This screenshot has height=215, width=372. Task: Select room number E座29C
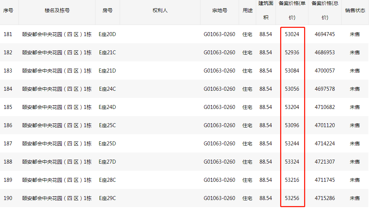coord(107,198)
